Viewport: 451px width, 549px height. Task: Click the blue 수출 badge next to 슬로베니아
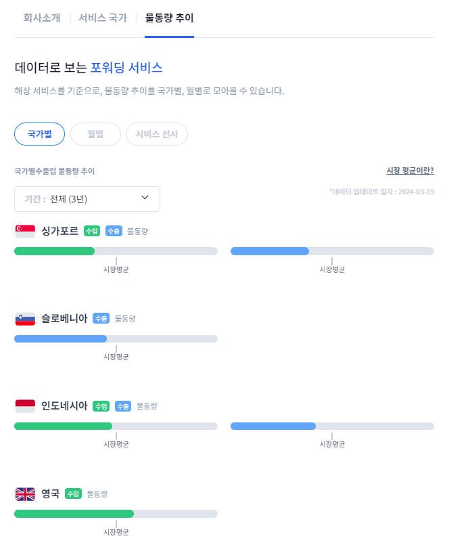(101, 319)
